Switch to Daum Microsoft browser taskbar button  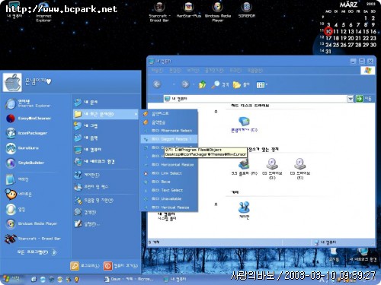point(129,279)
